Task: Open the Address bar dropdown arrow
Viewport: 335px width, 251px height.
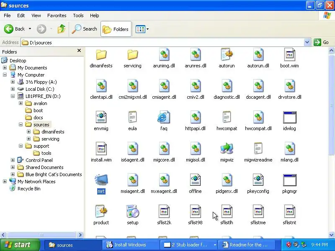Action: [307, 42]
